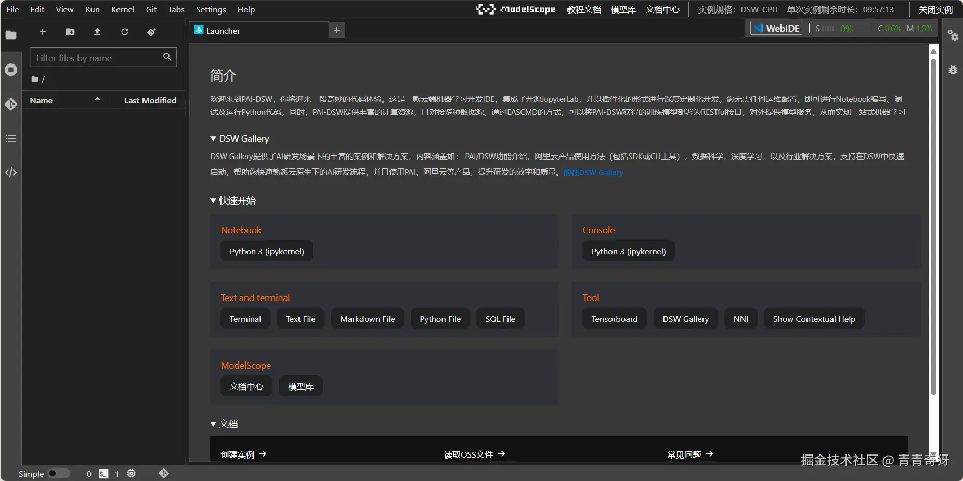Sort files by Last Modified column
963x481 pixels.
click(x=150, y=100)
